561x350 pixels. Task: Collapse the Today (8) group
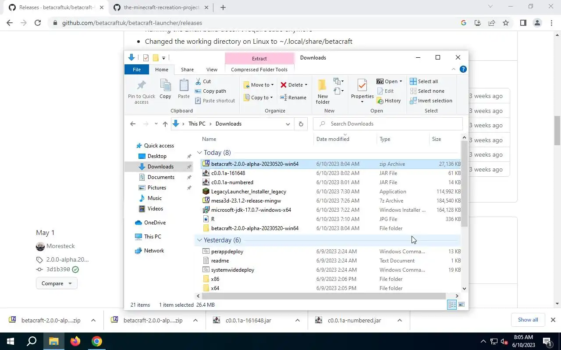(199, 153)
